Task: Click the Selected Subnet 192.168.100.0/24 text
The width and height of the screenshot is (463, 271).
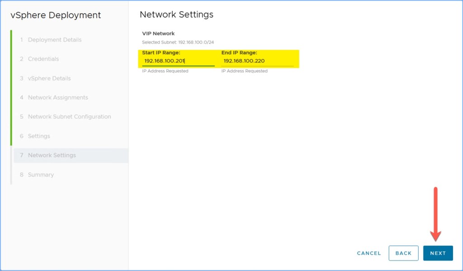Action: point(178,42)
